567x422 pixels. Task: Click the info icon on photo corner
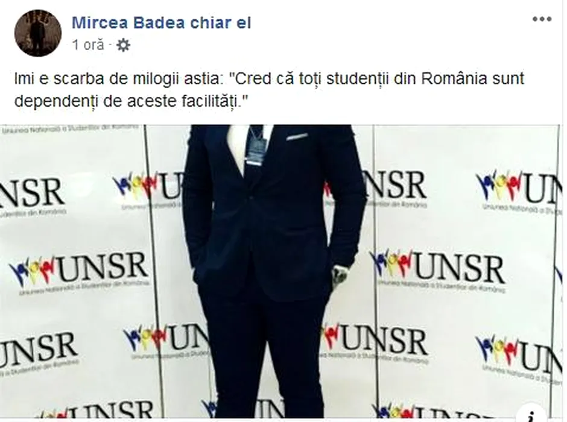531,414
